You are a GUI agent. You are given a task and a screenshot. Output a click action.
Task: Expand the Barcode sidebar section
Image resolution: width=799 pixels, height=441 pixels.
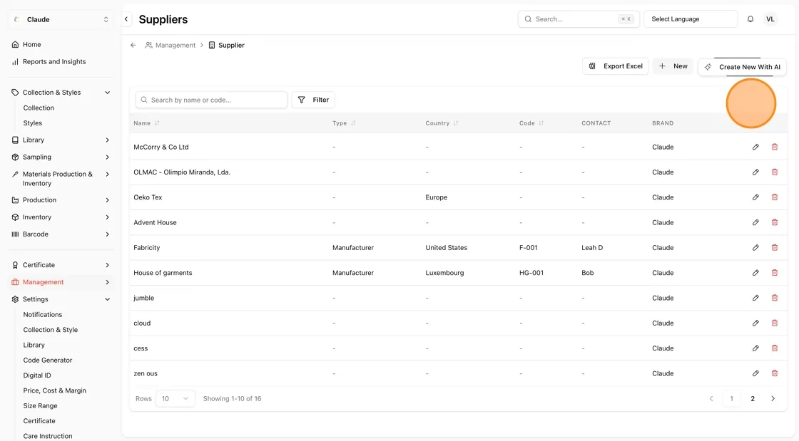(61, 234)
